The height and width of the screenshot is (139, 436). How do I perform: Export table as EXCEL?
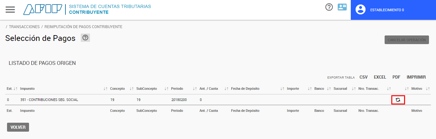tap(380, 77)
